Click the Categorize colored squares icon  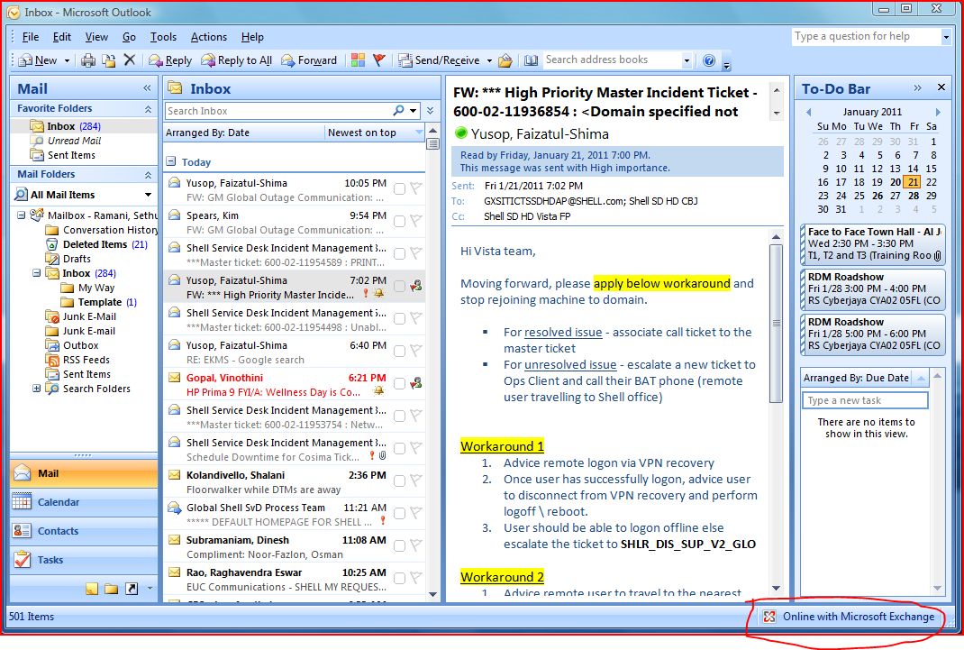click(358, 60)
